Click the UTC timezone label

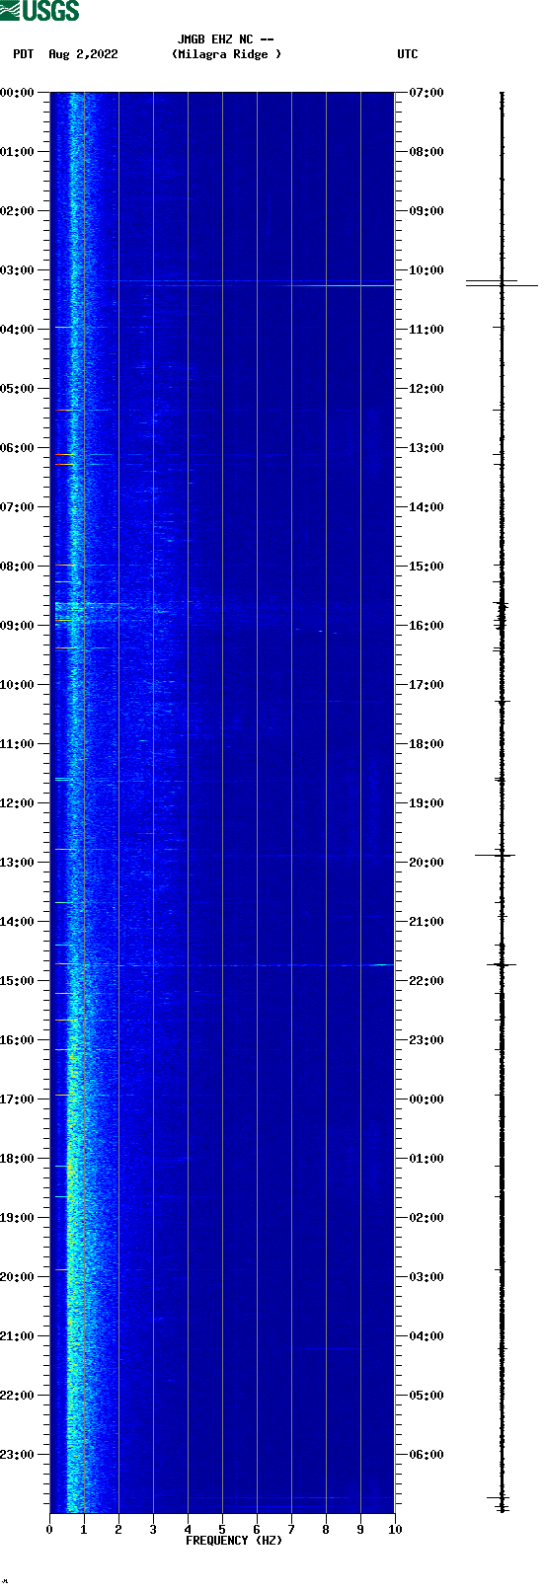408,54
